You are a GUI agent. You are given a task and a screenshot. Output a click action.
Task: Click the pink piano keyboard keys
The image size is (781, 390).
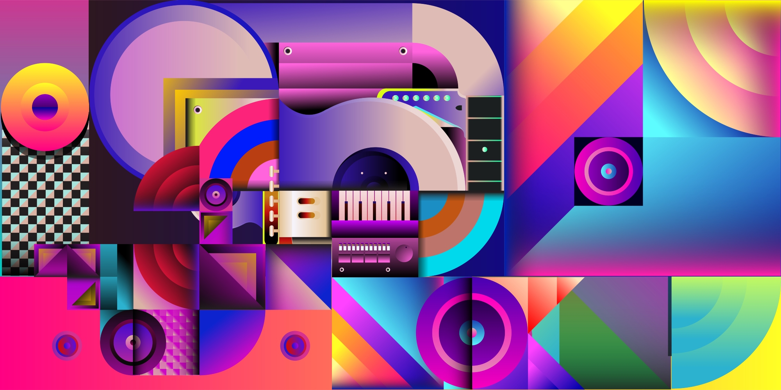pyautogui.click(x=374, y=206)
